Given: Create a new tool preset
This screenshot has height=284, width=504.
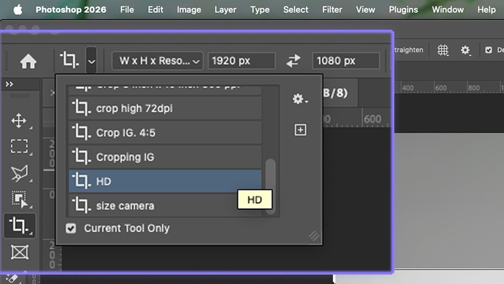Looking at the screenshot, I should (300, 130).
